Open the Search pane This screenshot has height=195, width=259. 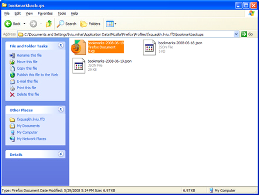pos(67,24)
